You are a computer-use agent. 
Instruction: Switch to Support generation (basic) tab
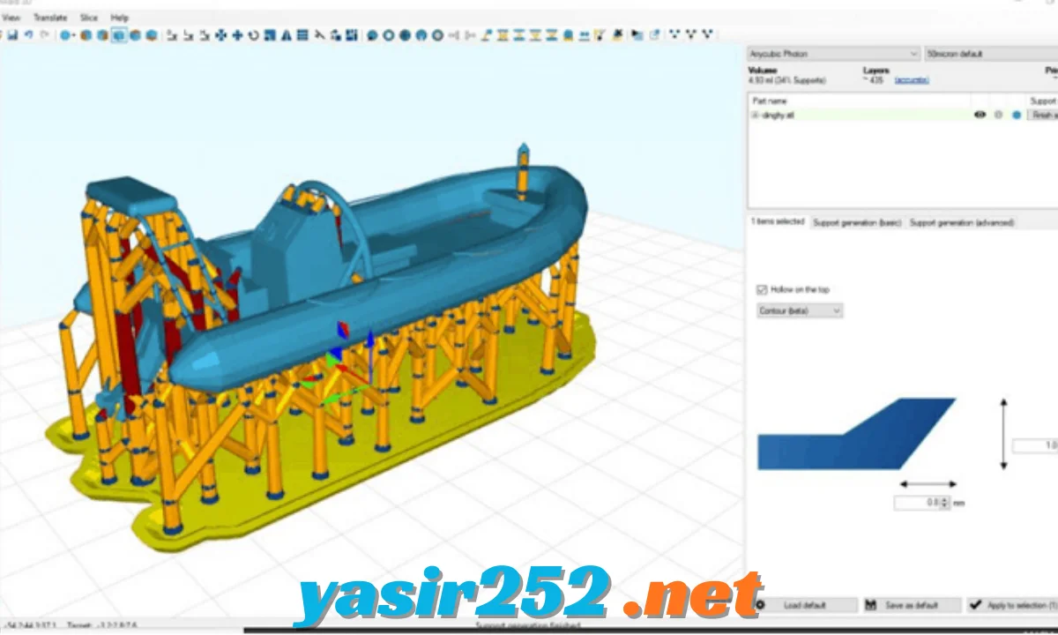click(856, 223)
